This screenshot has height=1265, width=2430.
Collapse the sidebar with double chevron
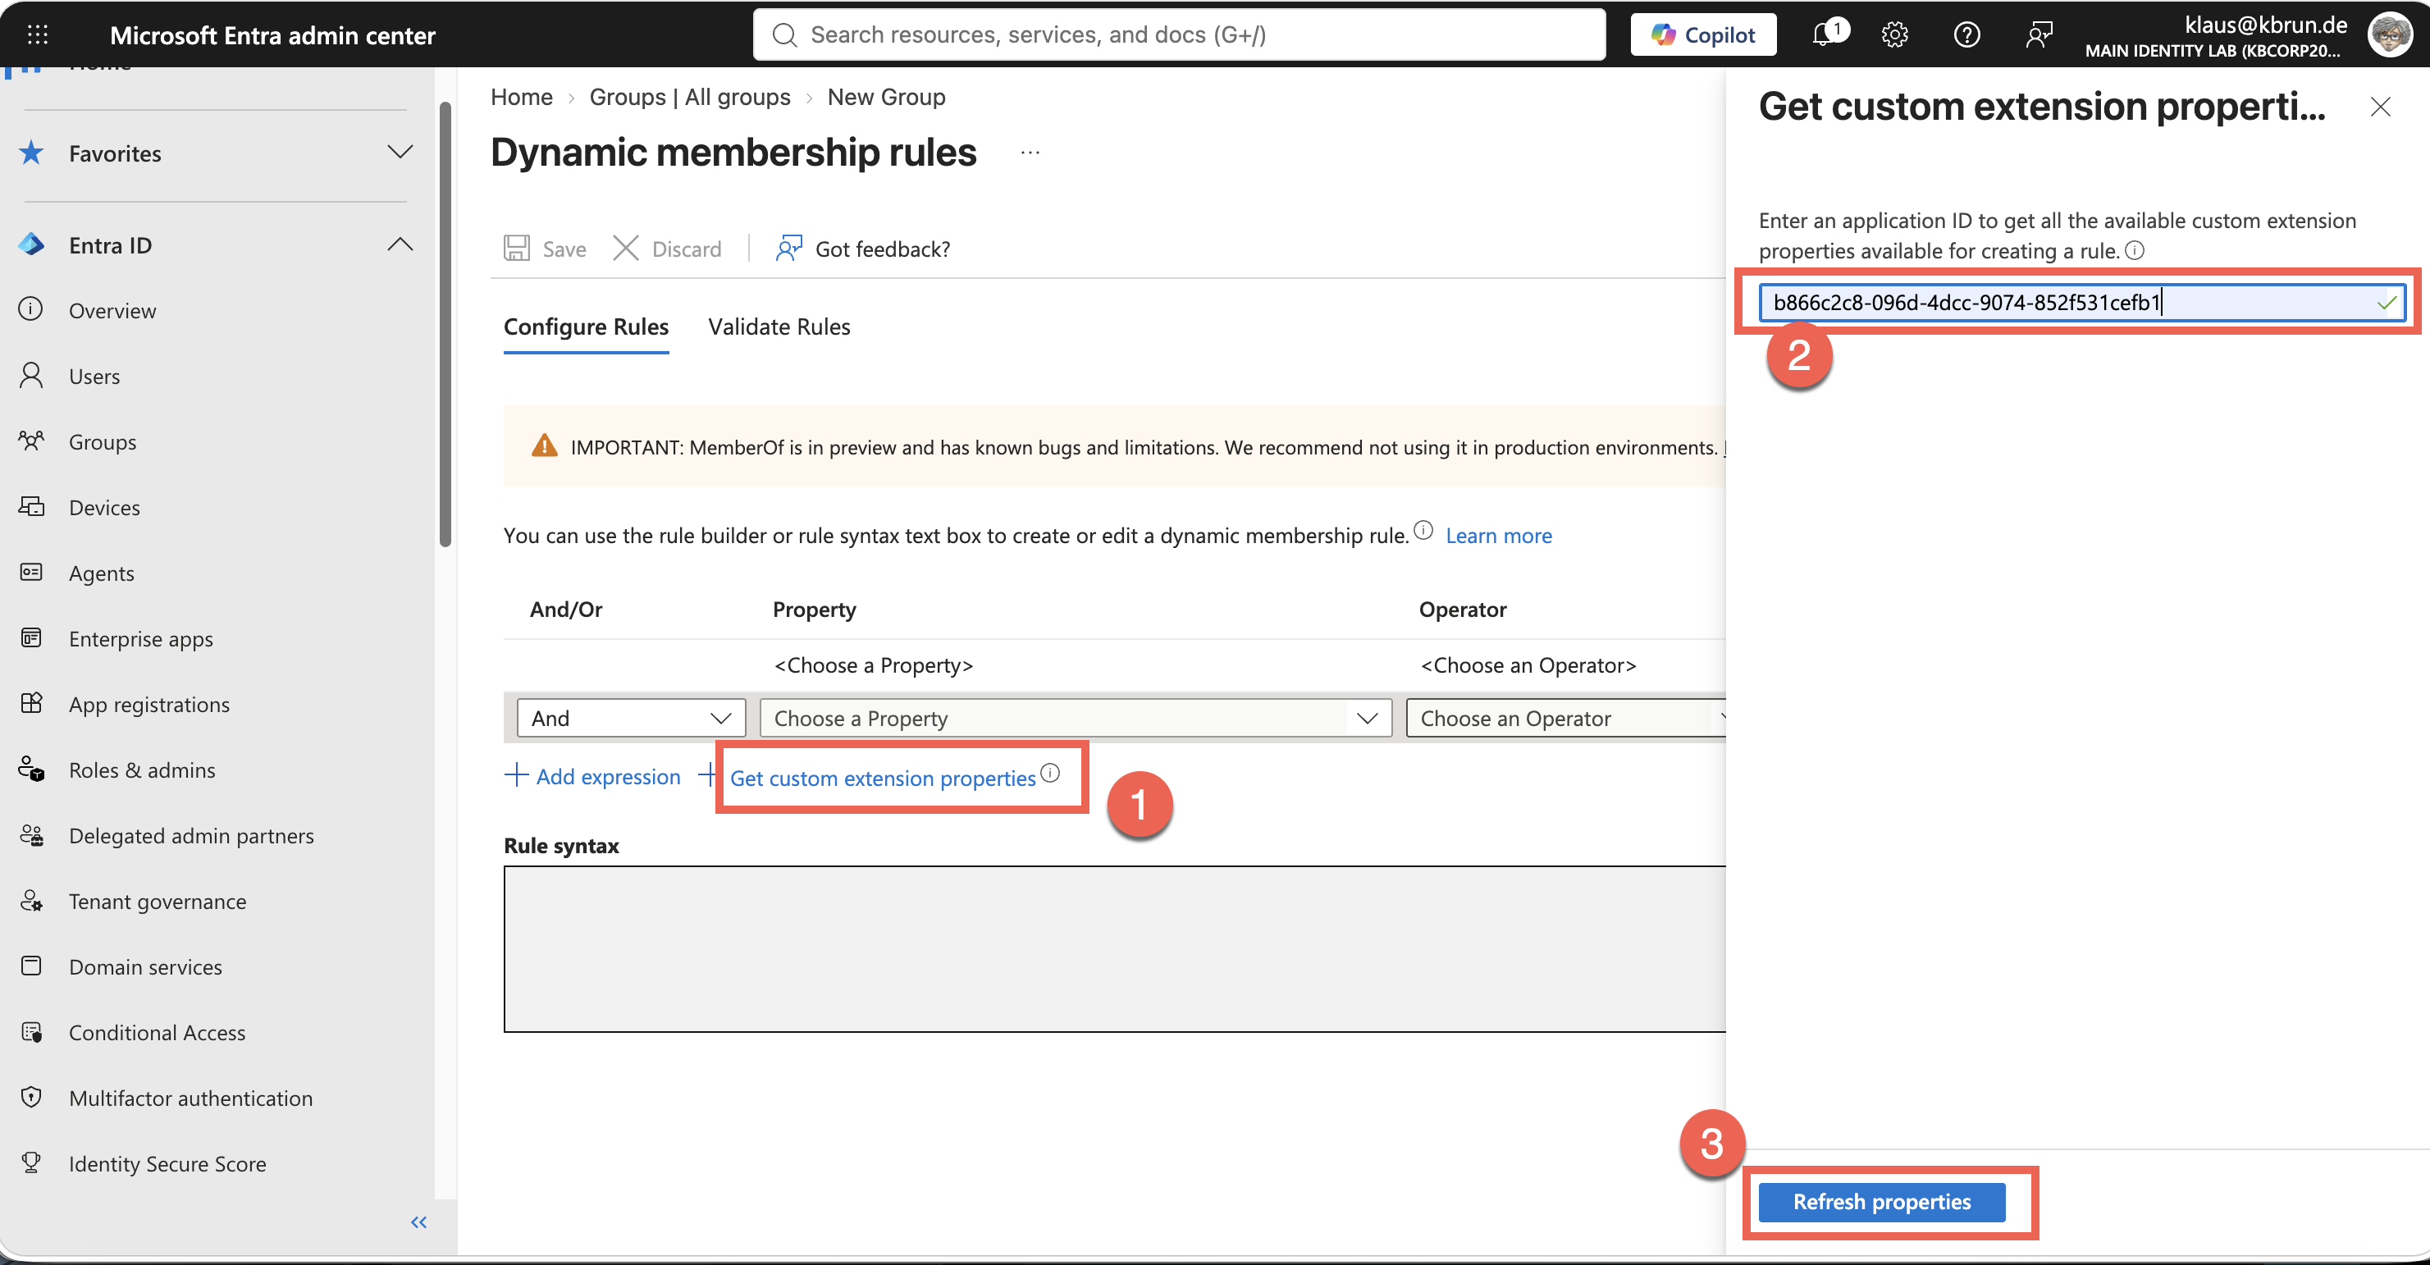point(419,1222)
